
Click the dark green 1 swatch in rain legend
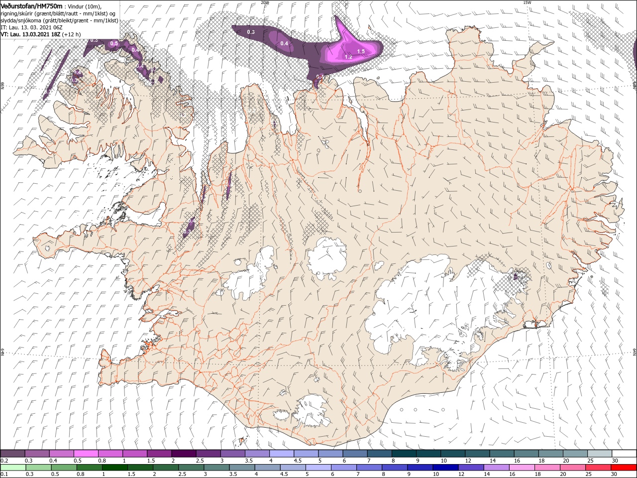tap(115, 468)
